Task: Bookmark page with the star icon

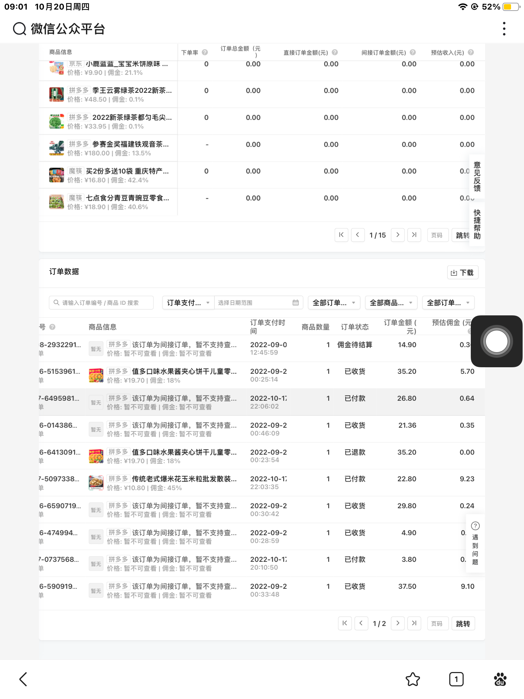Action: pos(413,679)
